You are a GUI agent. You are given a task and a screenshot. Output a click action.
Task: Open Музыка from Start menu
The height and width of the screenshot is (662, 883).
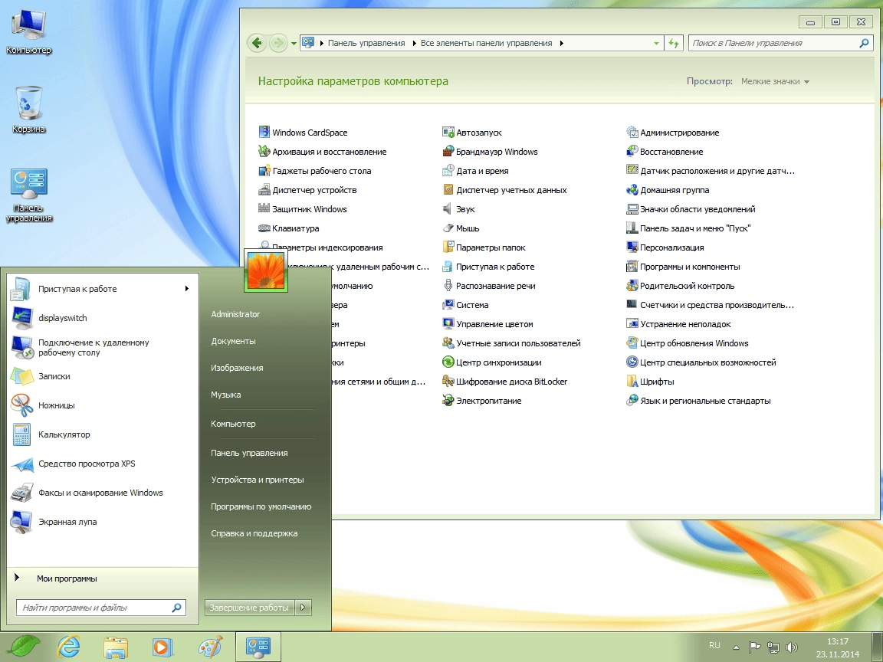click(x=226, y=395)
